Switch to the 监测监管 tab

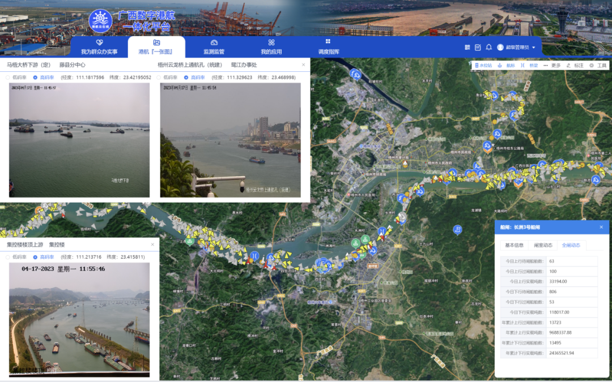[x=214, y=47]
